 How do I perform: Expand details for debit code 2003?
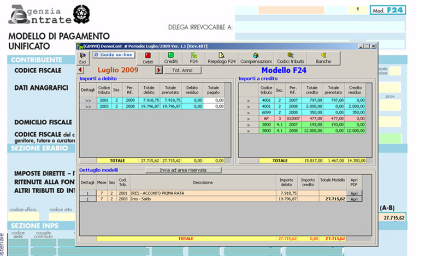[x=87, y=107]
